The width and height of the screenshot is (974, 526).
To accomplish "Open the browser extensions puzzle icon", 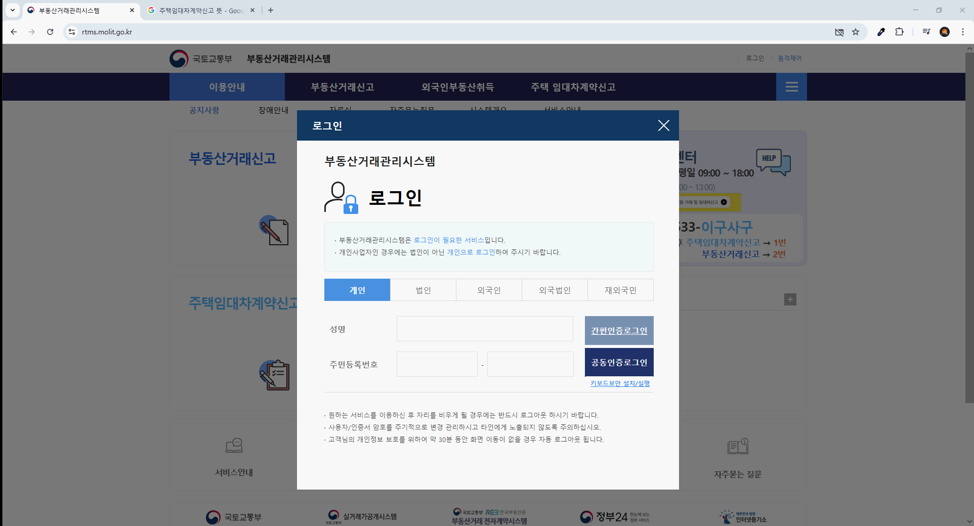I will click(x=899, y=31).
